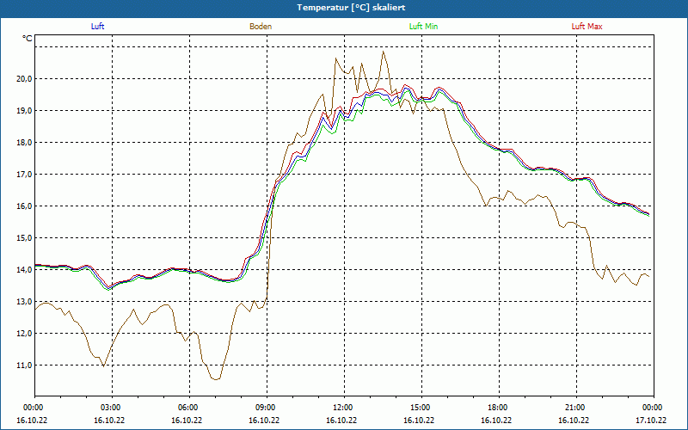Screen dimensions: 688x430
Task: Click the °C unit label on the y-axis
Action: click(28, 39)
